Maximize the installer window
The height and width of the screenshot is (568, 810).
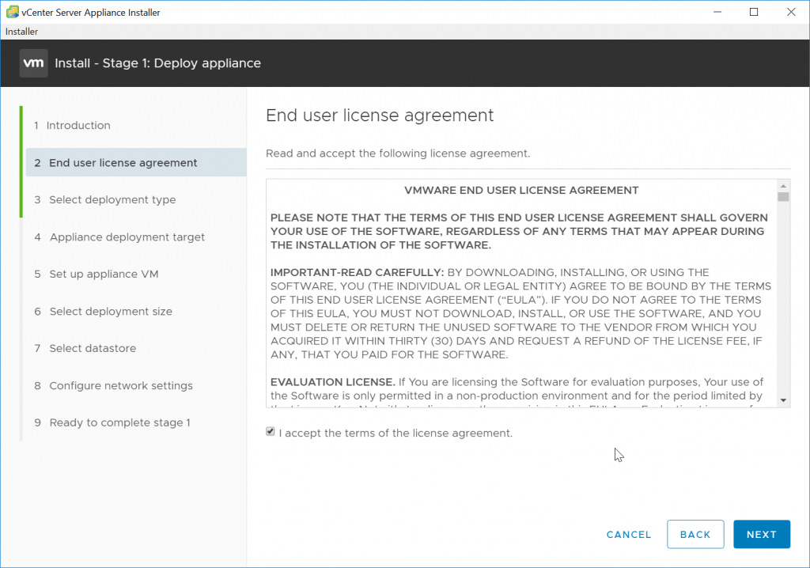(x=754, y=12)
